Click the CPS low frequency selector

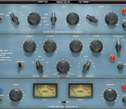(x=40, y=67)
